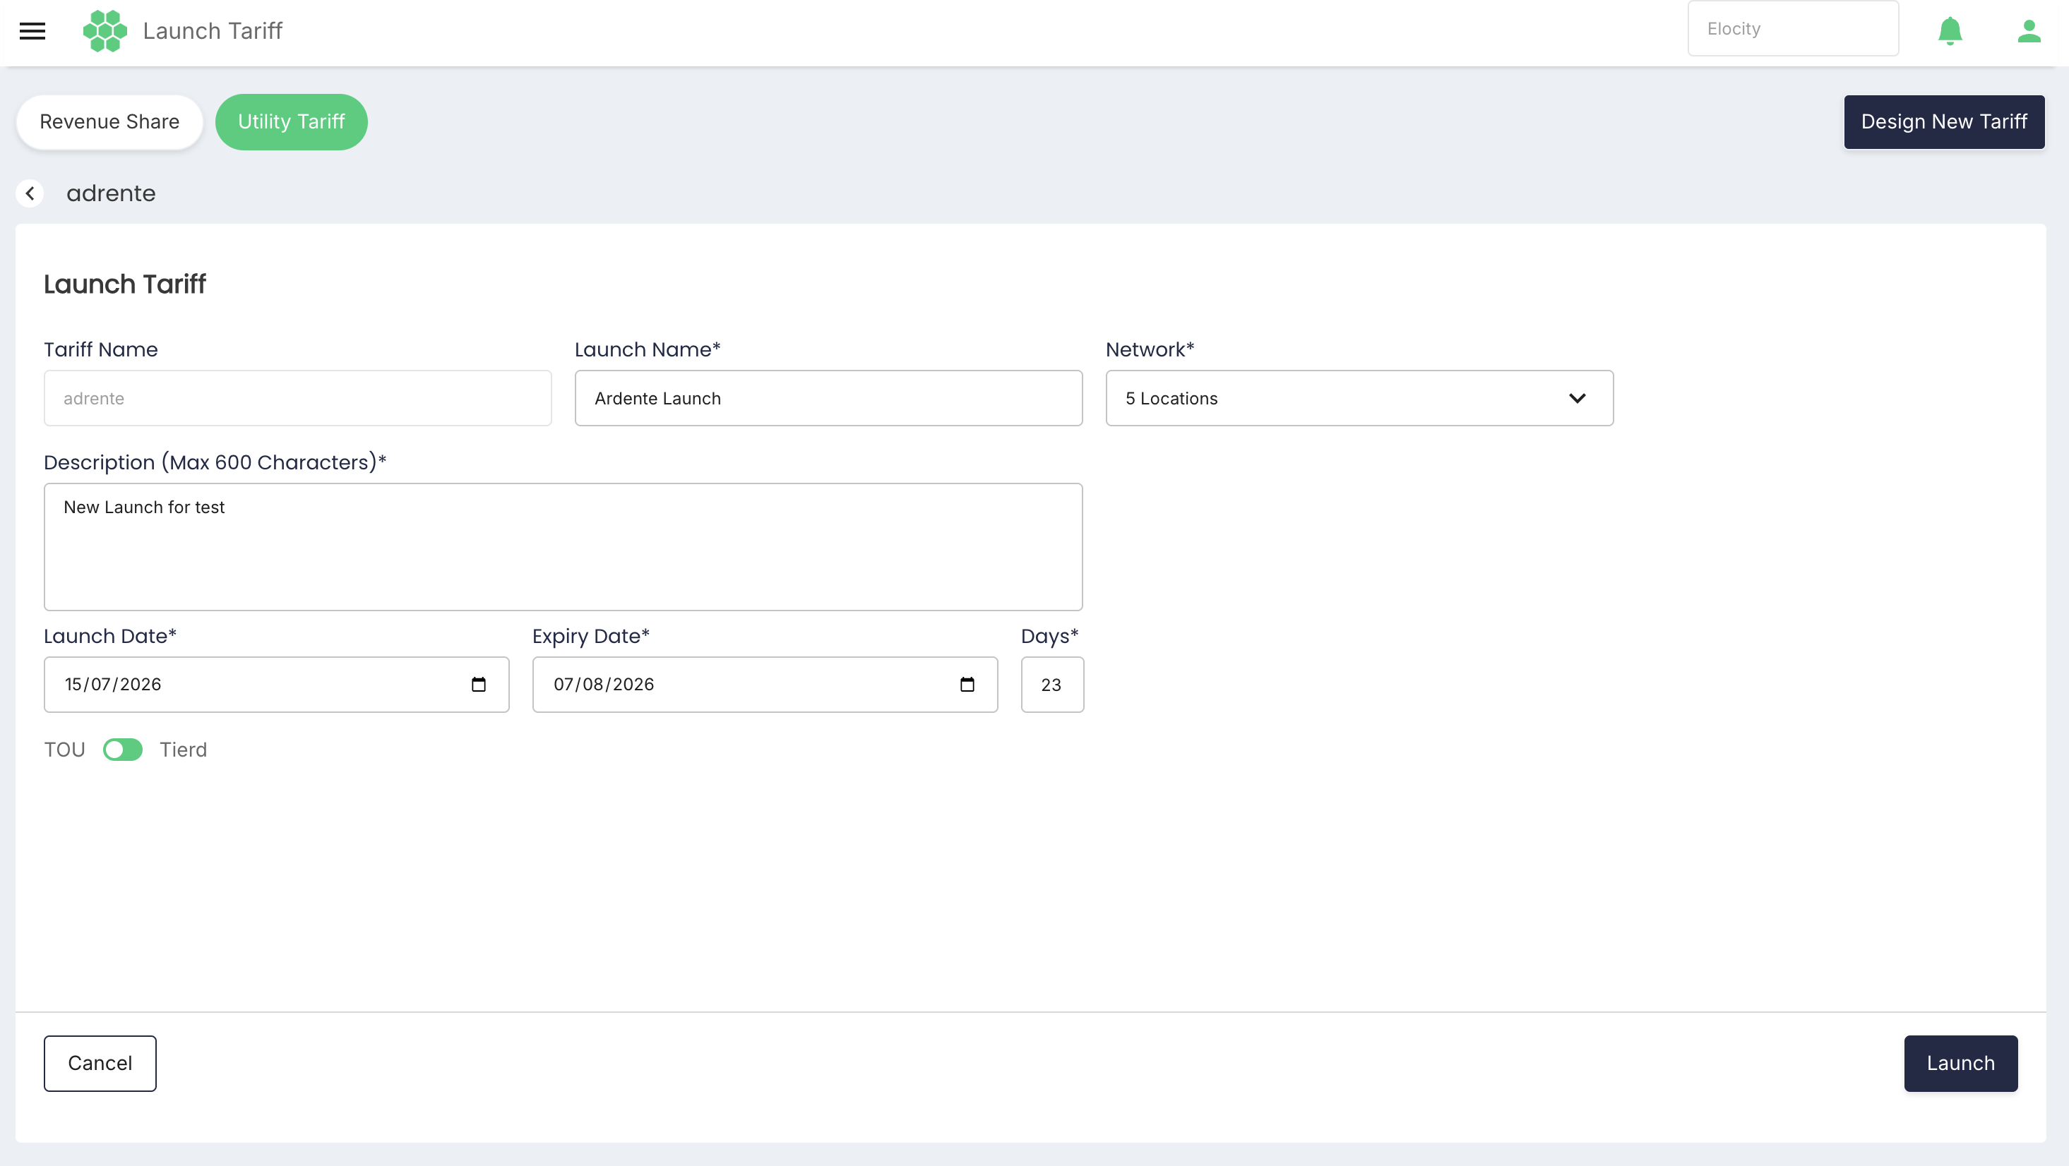Expand the Network 5 Locations dropdown
The width and height of the screenshot is (2069, 1166).
tap(1359, 398)
